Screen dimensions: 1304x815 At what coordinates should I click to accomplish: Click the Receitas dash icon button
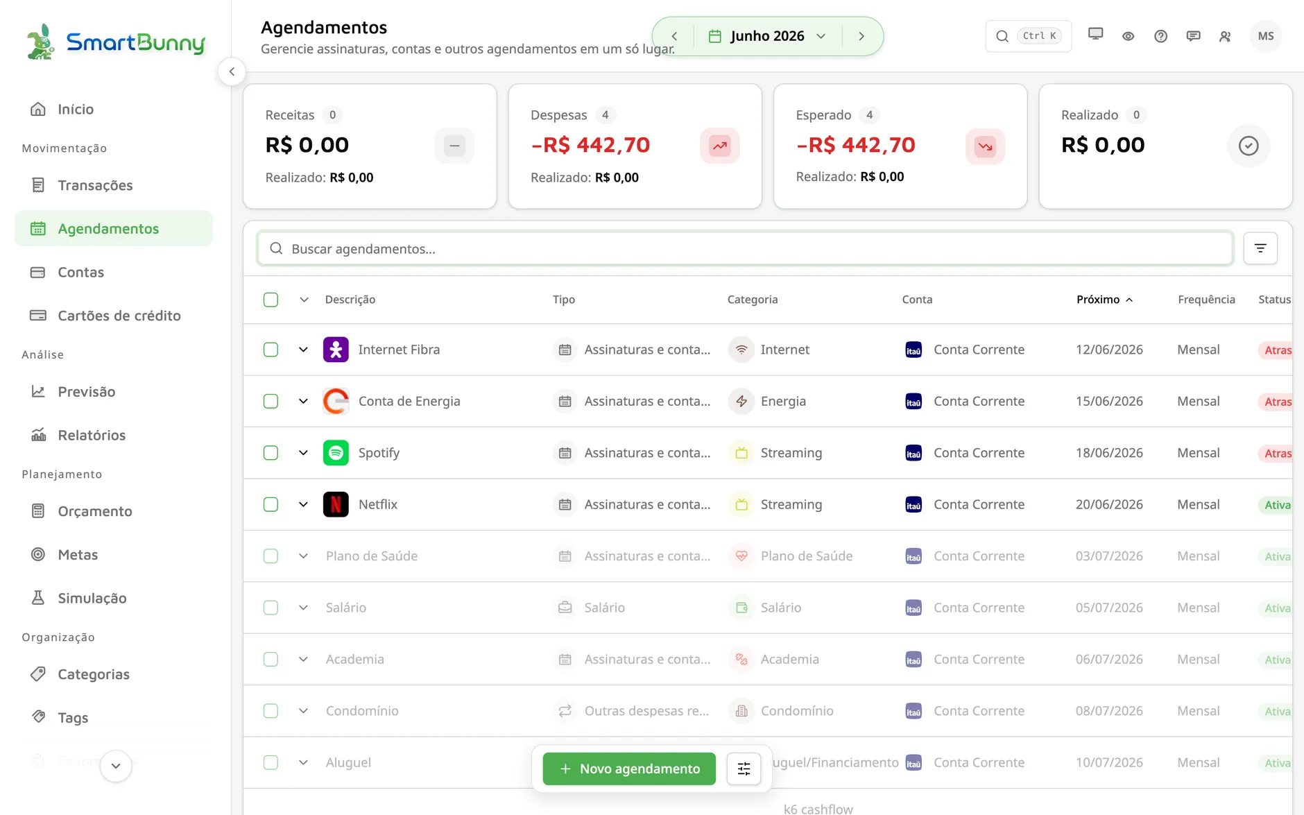(454, 146)
